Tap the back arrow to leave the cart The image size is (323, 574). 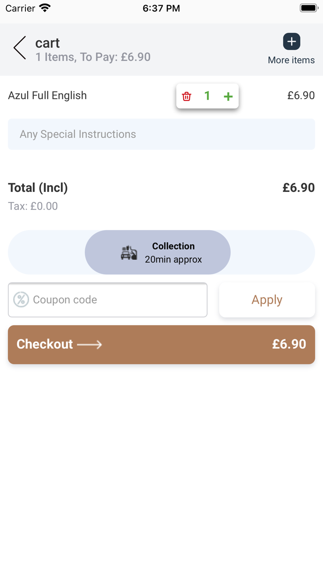click(x=20, y=48)
